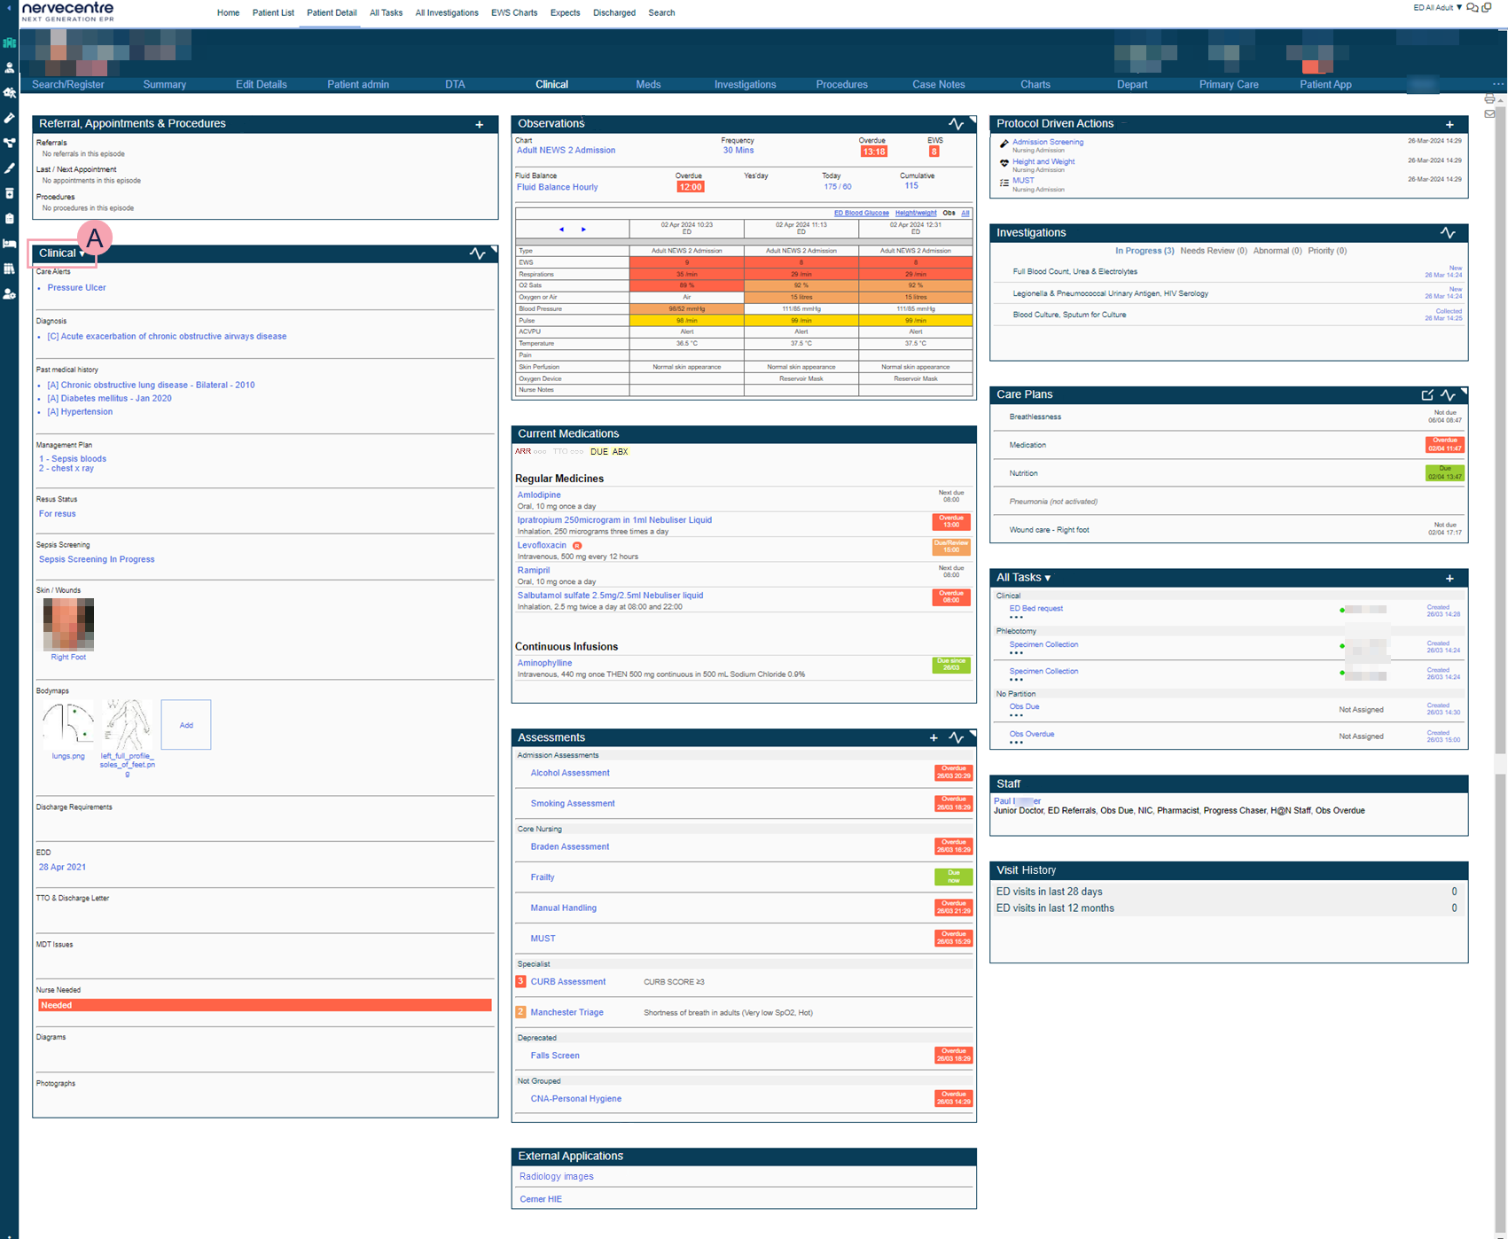Viewport: 1508px width, 1239px height.
Task: Open the All Tasks dropdown arrow
Action: (x=1048, y=579)
